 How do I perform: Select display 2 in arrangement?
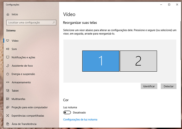[138, 61]
